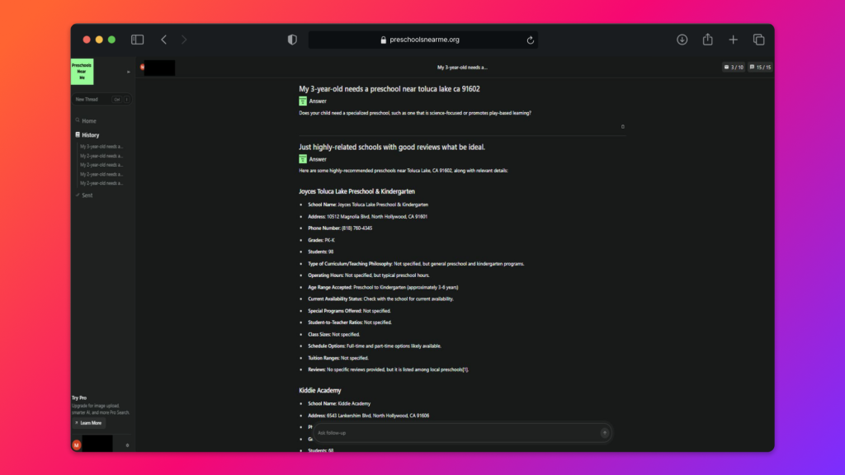Show the tab overview

click(x=758, y=40)
